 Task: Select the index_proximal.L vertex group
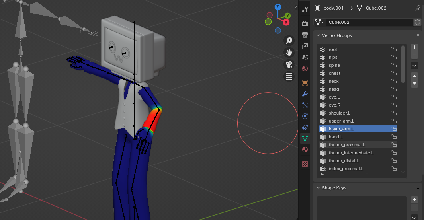click(358, 169)
